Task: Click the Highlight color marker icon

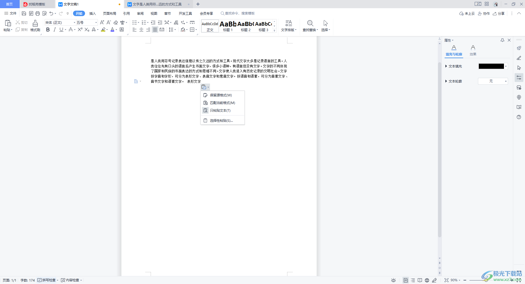Action: click(103, 29)
